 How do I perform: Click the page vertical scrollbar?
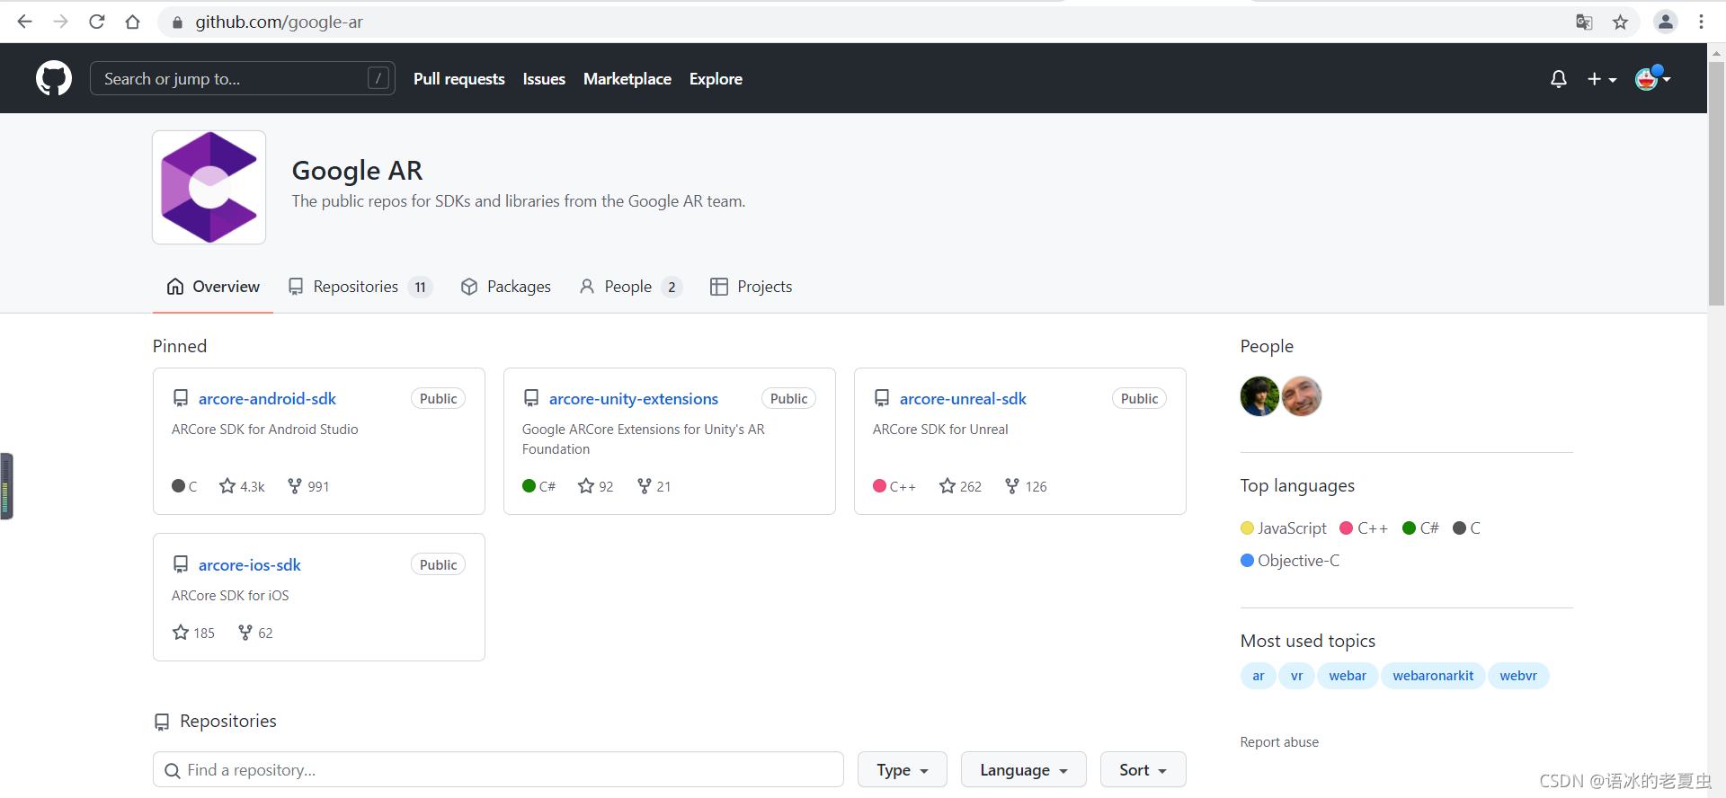click(1716, 184)
